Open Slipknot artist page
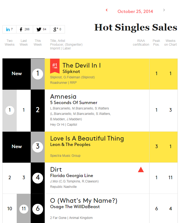 pyautogui.click(x=71, y=71)
